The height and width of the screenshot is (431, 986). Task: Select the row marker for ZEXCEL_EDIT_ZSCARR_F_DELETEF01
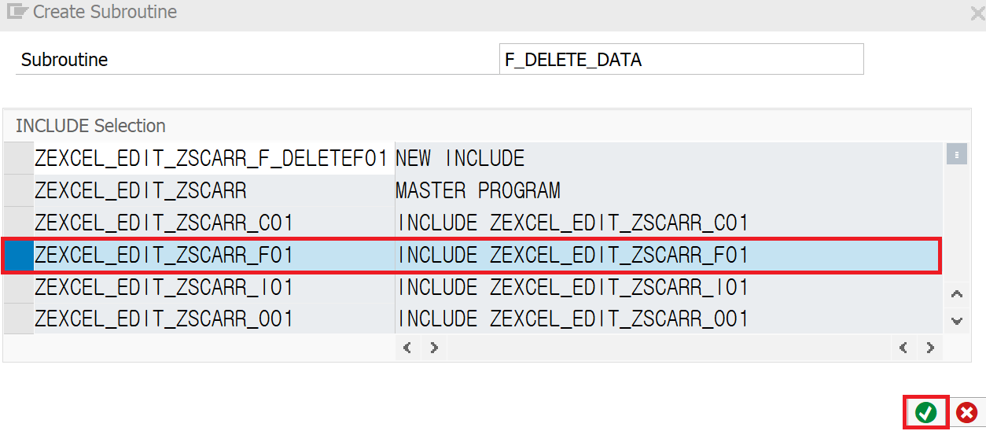tap(18, 158)
